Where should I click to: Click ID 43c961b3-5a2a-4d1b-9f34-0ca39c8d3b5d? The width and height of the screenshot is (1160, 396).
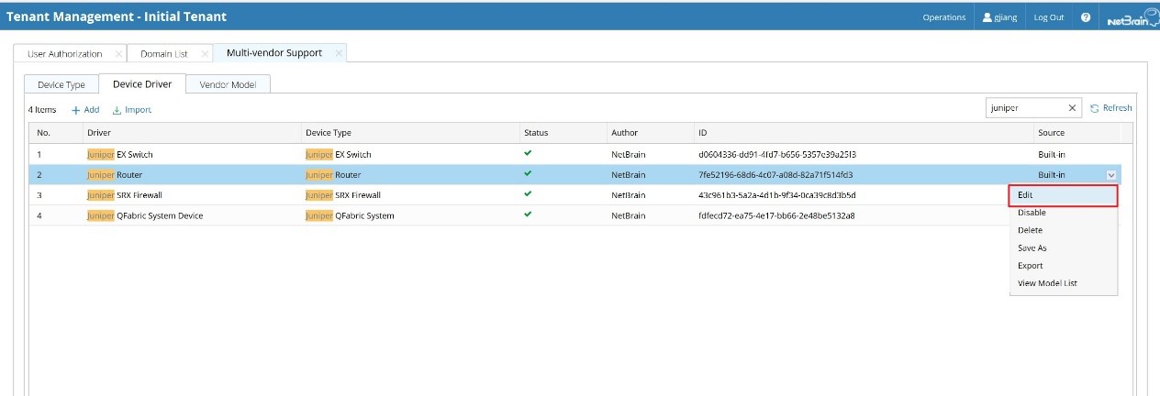pyautogui.click(x=777, y=195)
